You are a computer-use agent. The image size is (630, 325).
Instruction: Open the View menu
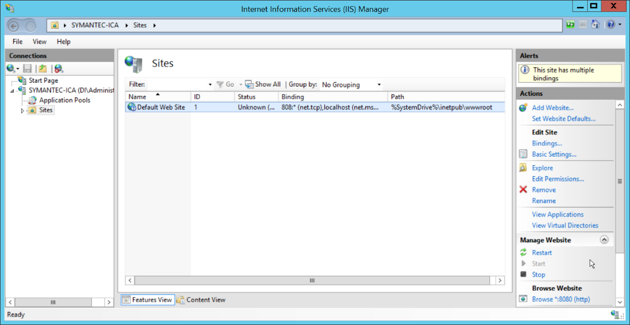(x=39, y=42)
